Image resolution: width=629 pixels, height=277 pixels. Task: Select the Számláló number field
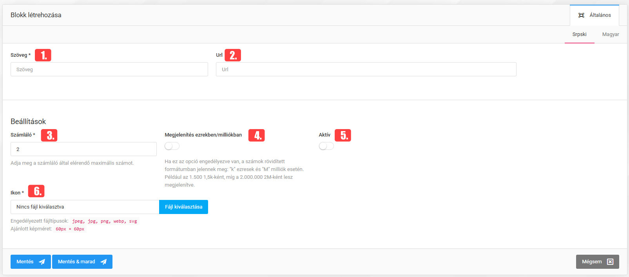tap(83, 149)
